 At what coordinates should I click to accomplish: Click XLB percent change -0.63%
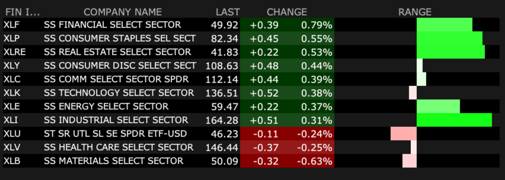[314, 161]
